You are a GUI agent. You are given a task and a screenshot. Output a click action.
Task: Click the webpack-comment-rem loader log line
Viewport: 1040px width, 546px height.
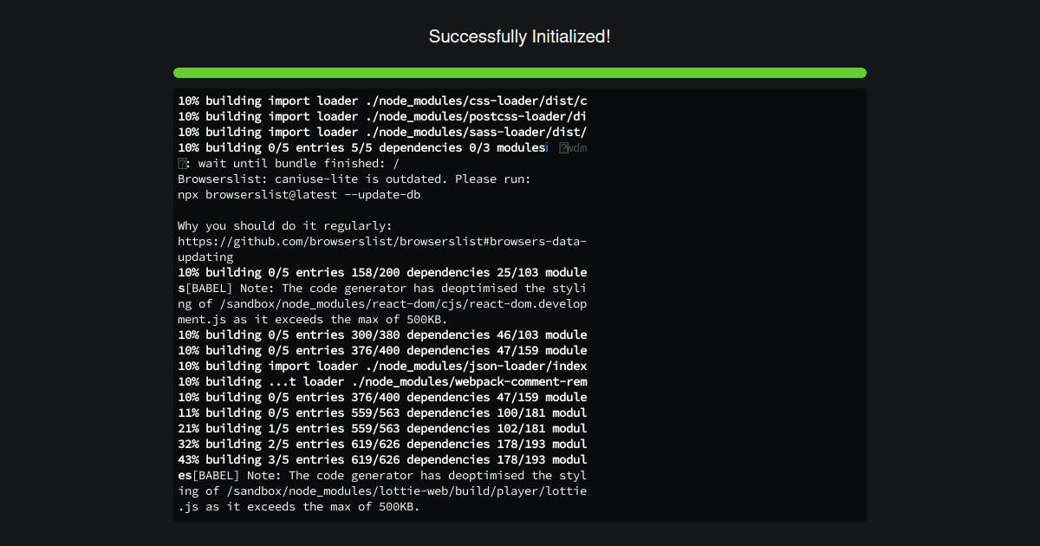tap(383, 381)
